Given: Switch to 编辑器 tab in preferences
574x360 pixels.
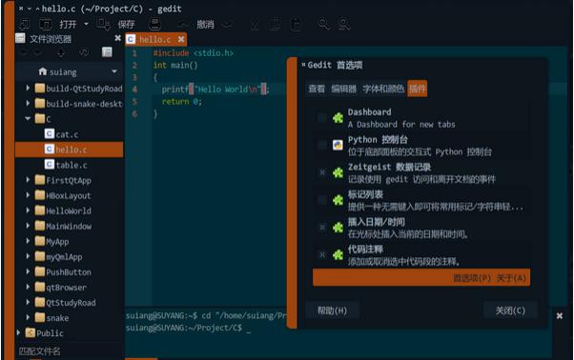Looking at the screenshot, I should (343, 89).
